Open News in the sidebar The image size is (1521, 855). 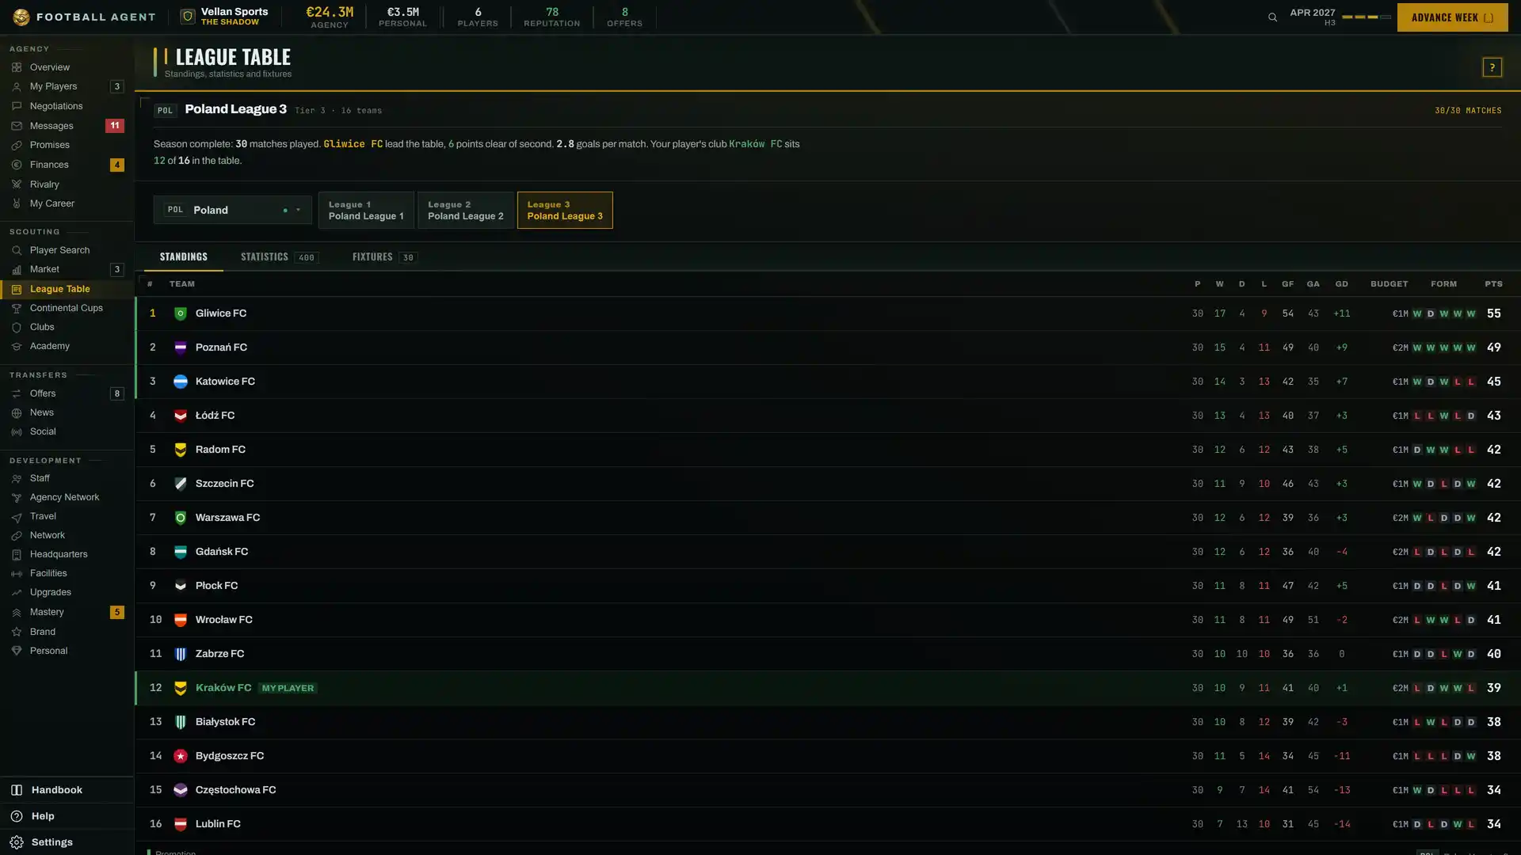[67, 412]
